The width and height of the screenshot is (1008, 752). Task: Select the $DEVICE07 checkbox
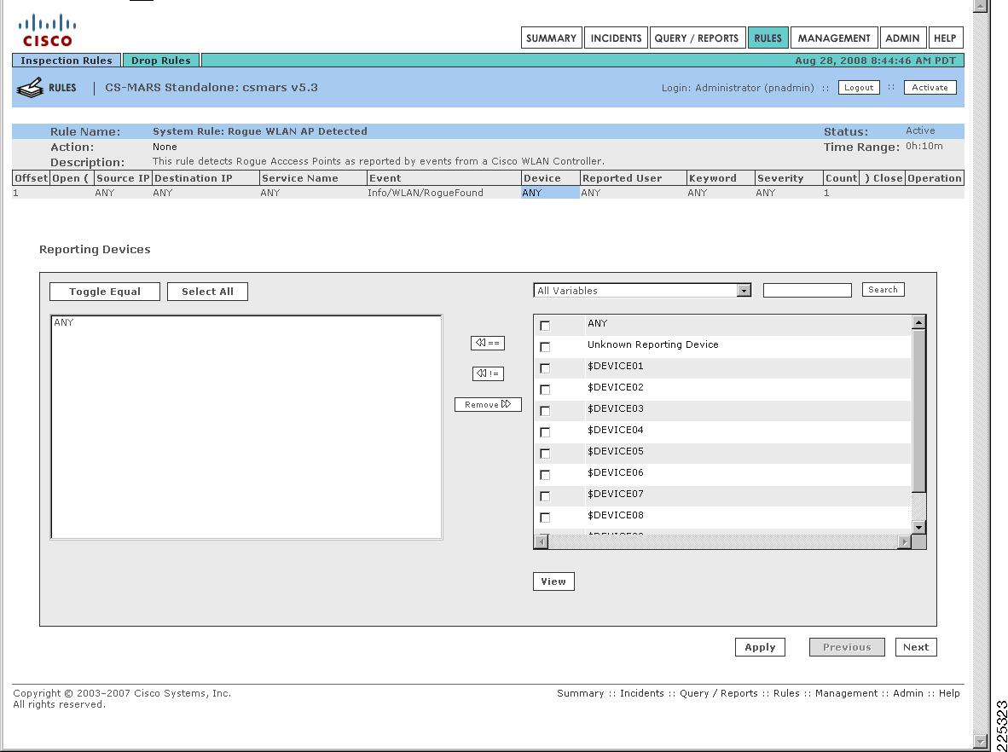545,496
